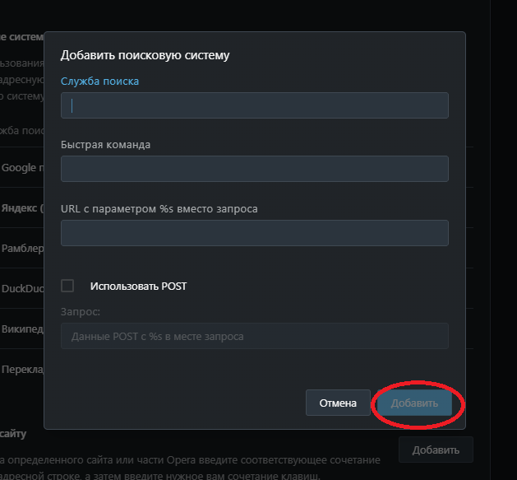Screen dimensions: 517x480
Task: Click Добавить button on settings page behind dialog
Action: tap(435, 450)
